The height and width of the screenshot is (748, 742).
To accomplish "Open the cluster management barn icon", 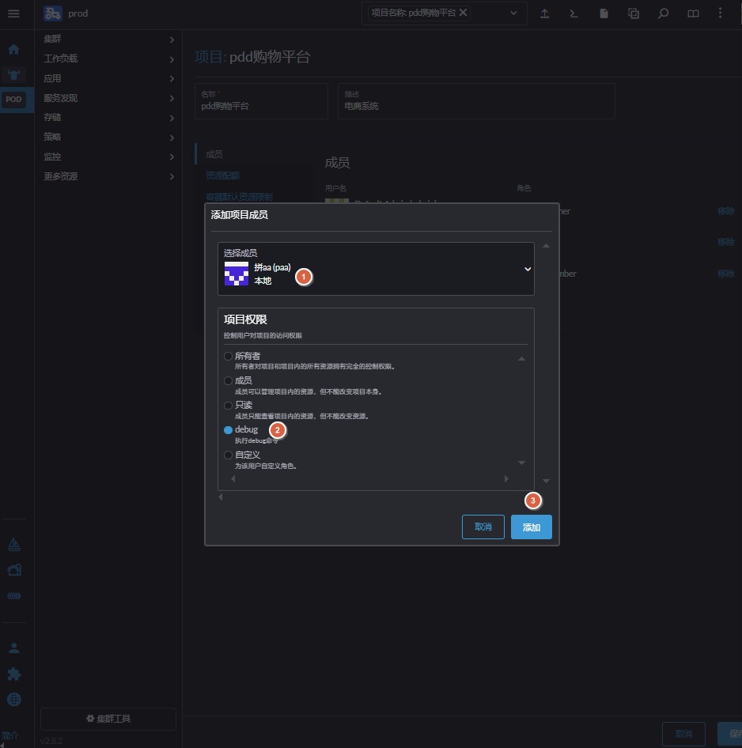I will click(13, 570).
